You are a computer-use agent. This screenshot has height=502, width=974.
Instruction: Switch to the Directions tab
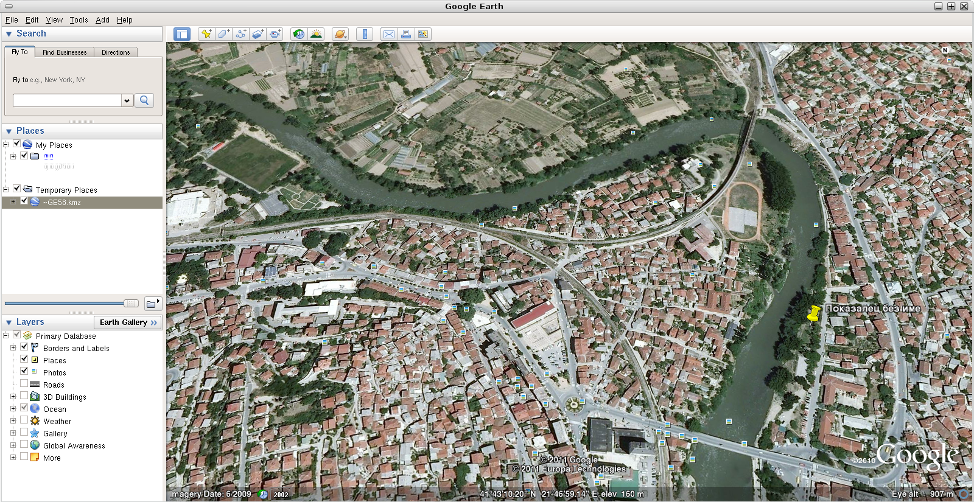[x=116, y=52]
